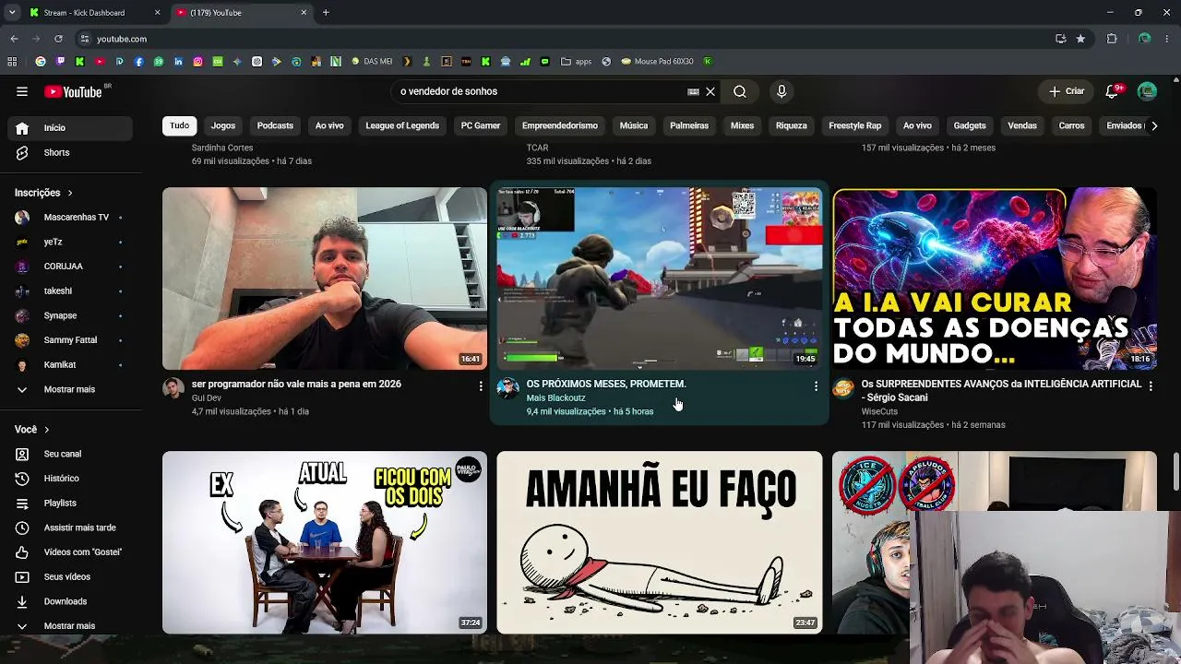Viewport: 1181px width, 664px height.
Task: Open the Você section header
Action: (x=32, y=429)
